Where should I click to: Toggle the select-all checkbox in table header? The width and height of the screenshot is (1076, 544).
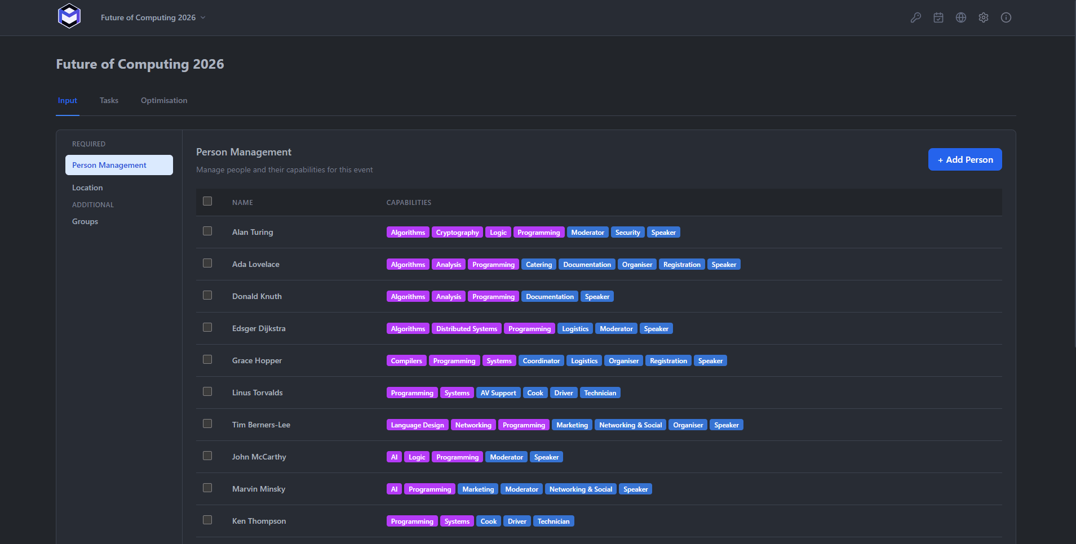(x=207, y=201)
